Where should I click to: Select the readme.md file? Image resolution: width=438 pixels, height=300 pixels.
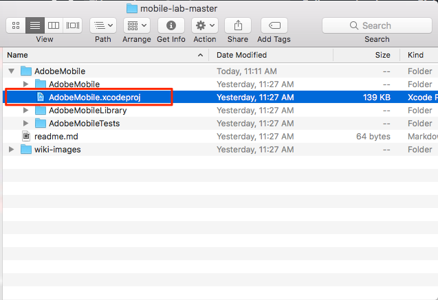[221, 137]
